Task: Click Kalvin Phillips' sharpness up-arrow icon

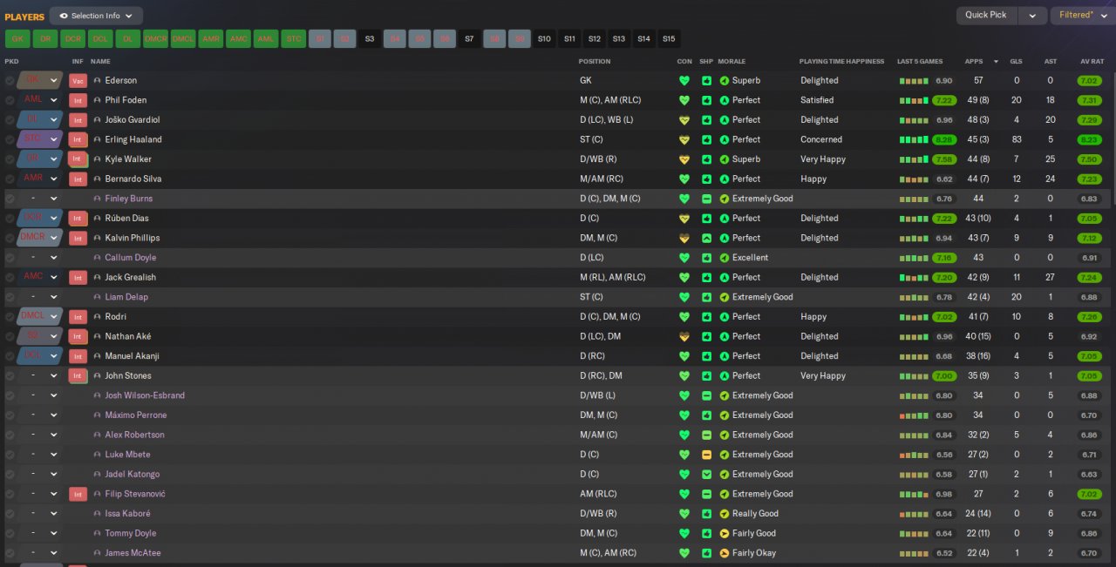Action: 706,238
